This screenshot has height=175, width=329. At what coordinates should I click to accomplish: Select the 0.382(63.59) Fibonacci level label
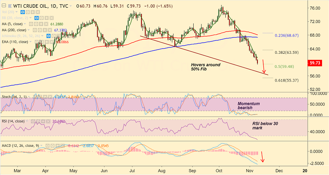coord(287,52)
